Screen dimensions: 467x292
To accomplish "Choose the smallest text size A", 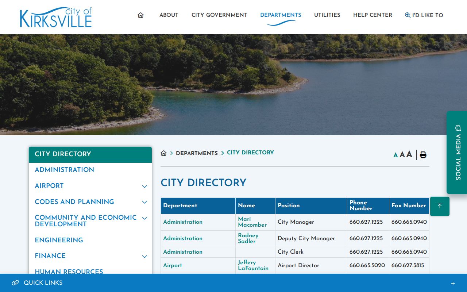I will pos(395,155).
